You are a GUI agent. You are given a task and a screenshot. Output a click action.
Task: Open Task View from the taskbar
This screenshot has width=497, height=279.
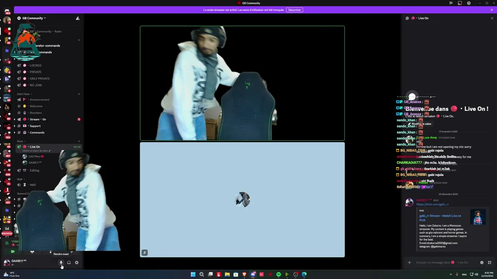pos(210,274)
